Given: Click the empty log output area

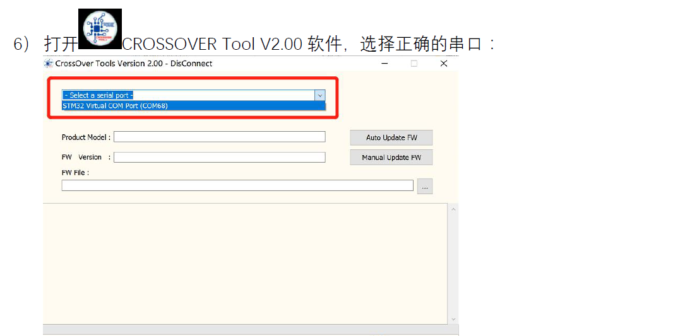Looking at the screenshot, I should click(246, 264).
